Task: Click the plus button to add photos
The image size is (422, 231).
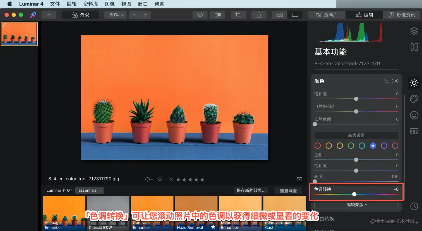Action: 49,15
